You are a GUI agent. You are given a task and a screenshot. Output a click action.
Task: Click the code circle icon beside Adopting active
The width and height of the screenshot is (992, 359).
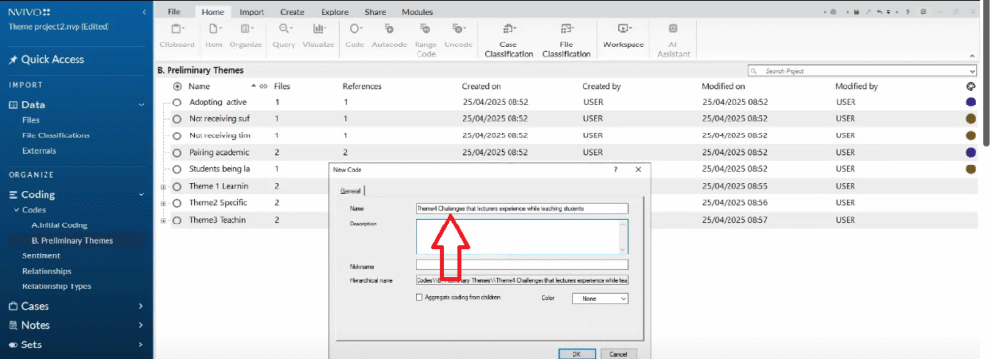[x=177, y=102]
